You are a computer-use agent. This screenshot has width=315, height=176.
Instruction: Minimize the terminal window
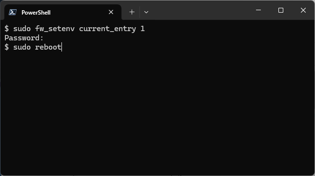[258, 10]
